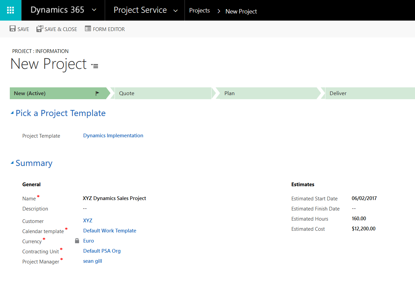Click the Save icon on the command bar
The image size is (415, 281).
point(12,29)
